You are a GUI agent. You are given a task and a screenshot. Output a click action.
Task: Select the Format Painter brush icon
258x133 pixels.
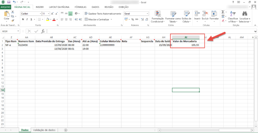click(x=13, y=21)
